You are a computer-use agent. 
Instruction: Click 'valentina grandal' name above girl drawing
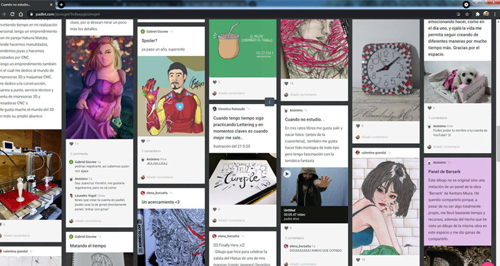click(x=373, y=153)
